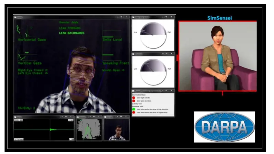Click the 'TActivity: 2' readout

(26, 108)
